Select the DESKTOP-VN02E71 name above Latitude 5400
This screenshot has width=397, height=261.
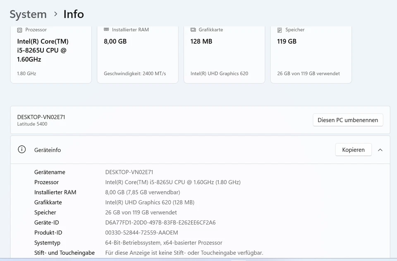(x=41, y=117)
